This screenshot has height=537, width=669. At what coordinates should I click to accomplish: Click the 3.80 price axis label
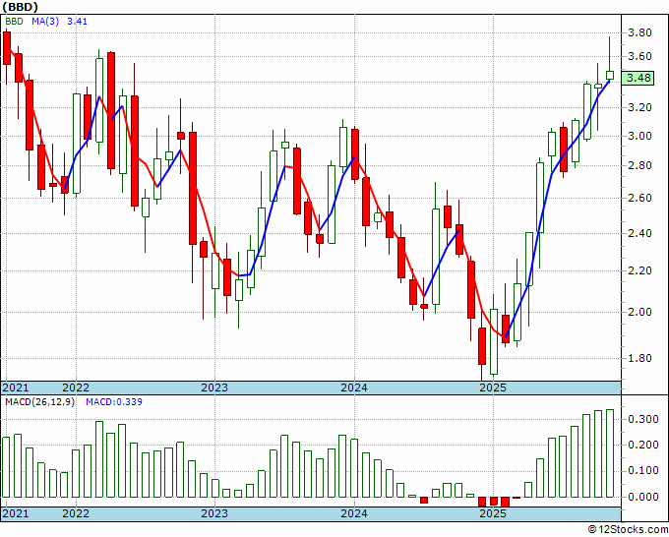(x=639, y=32)
